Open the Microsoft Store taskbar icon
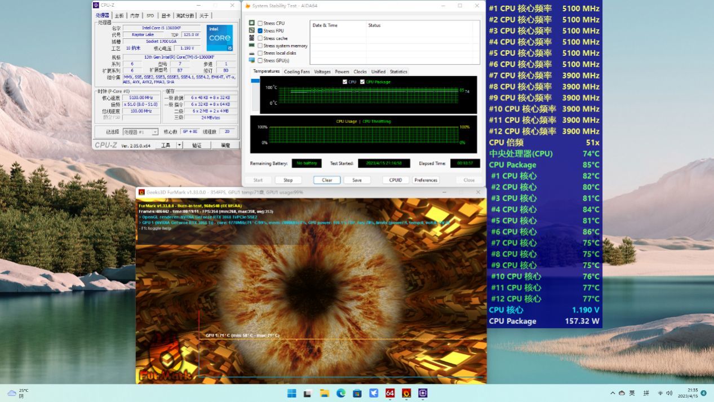This screenshot has width=714, height=402. 357,393
